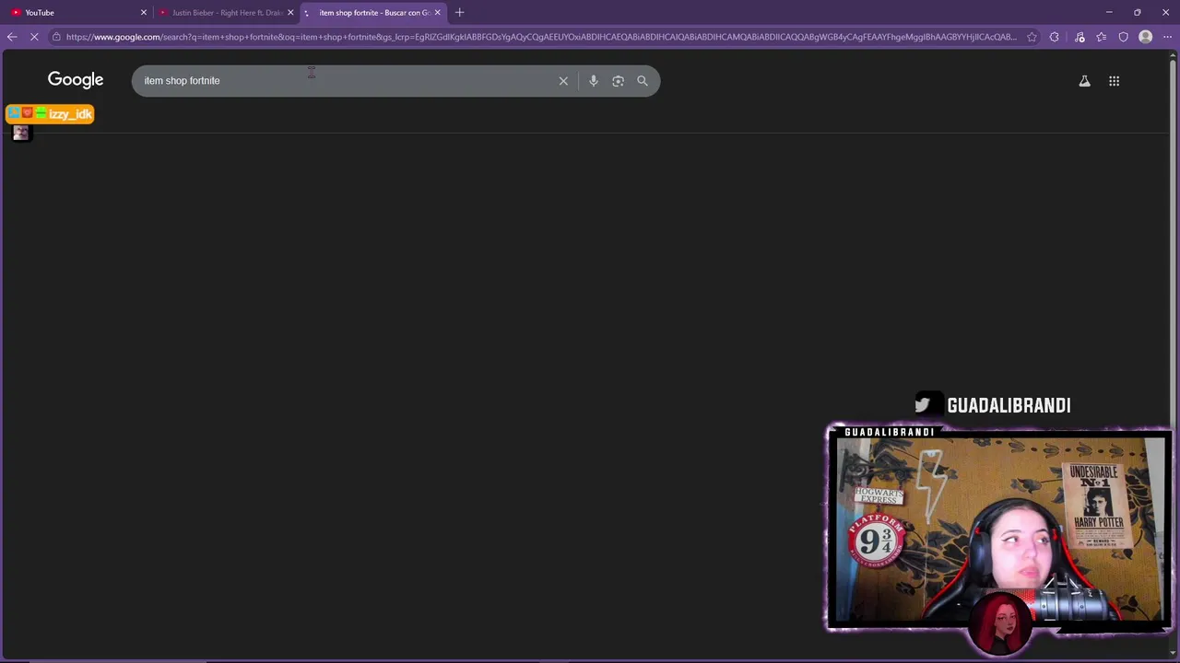The height and width of the screenshot is (663, 1180).
Task: Open the browser extensions puzzle icon
Action: [x=1055, y=37]
